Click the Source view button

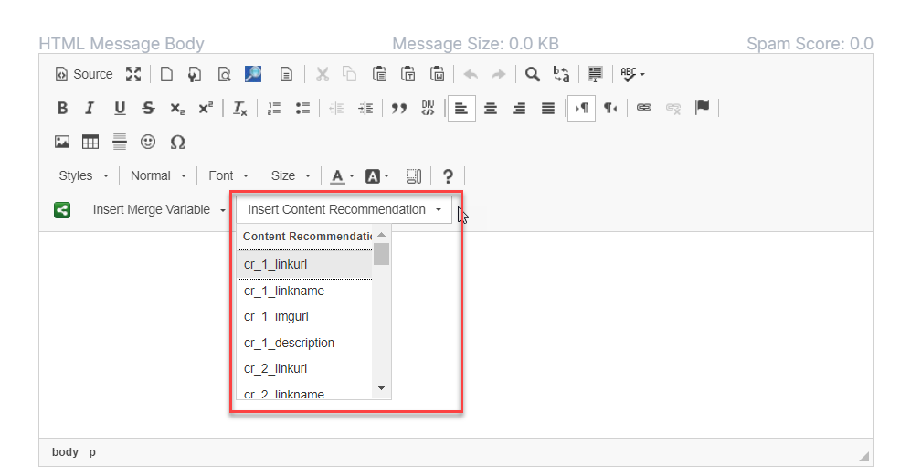(x=84, y=74)
